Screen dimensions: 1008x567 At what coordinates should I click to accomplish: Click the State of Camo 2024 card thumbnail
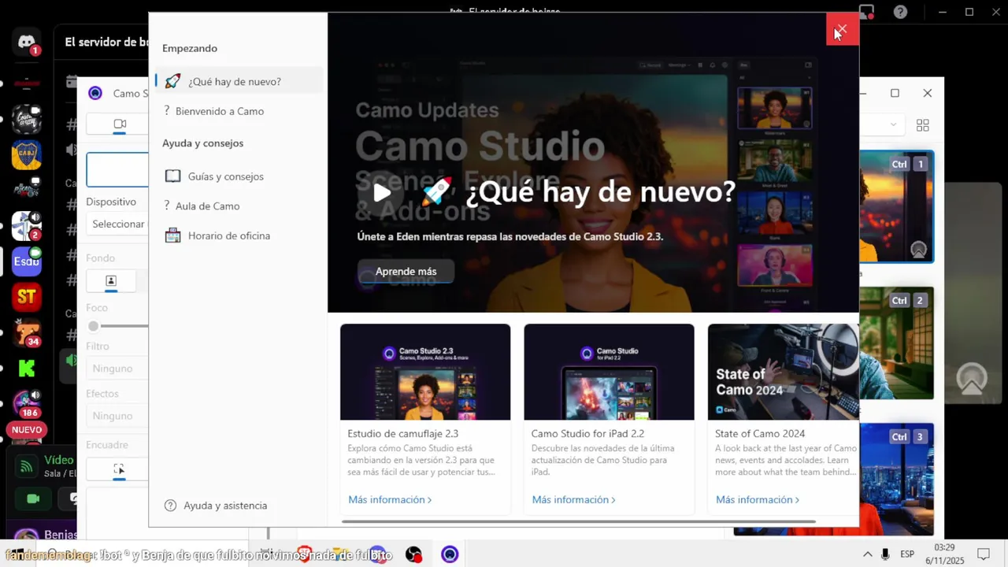(783, 372)
